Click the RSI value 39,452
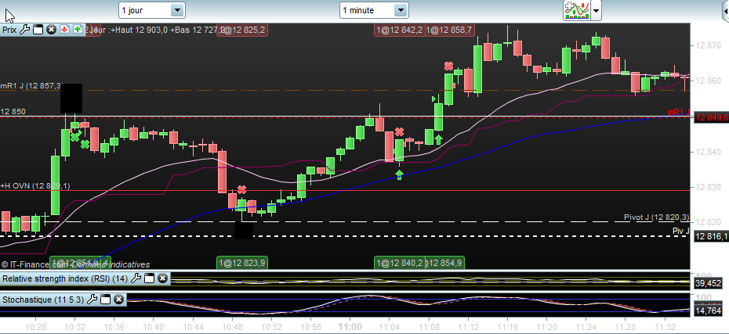 coord(708,283)
